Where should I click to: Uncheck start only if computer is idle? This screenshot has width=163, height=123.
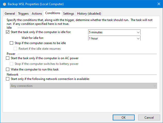[x=7, y=32]
